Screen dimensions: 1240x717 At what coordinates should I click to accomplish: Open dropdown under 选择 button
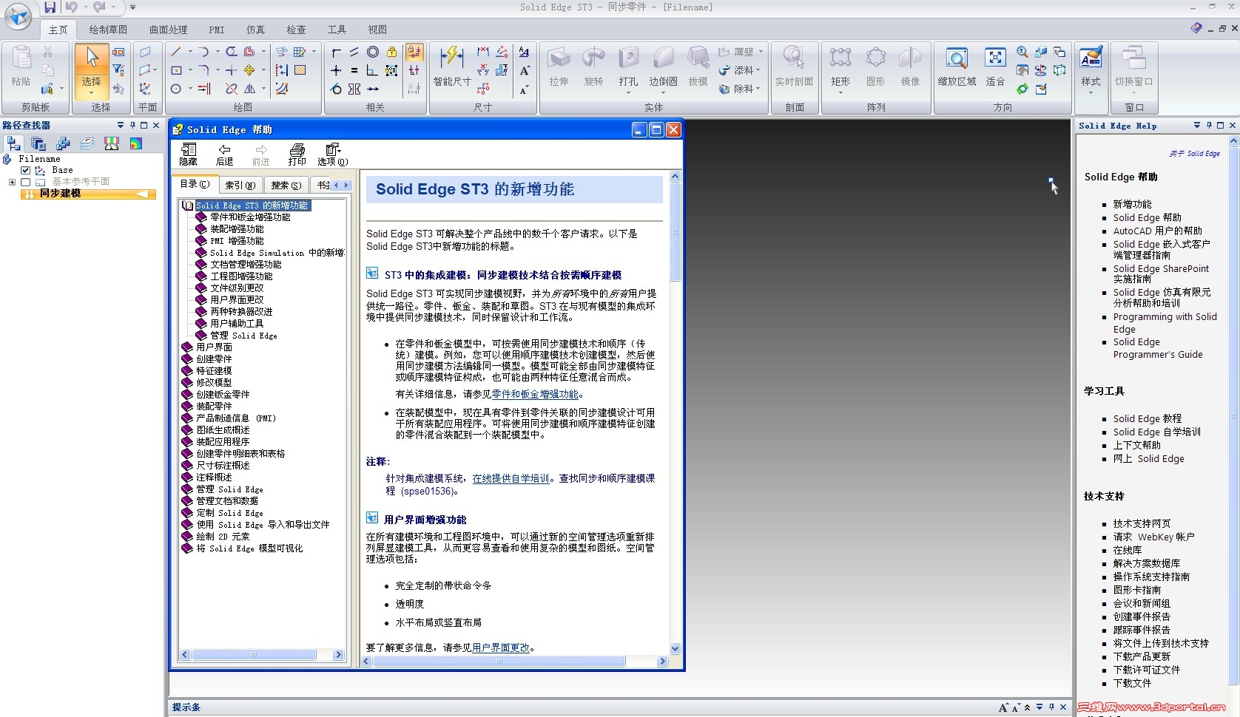click(x=92, y=92)
